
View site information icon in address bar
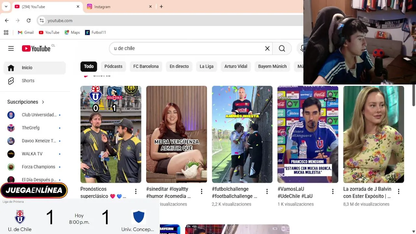(x=42, y=20)
